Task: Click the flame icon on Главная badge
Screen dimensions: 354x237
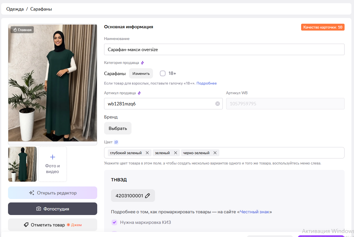Action: click(15, 30)
